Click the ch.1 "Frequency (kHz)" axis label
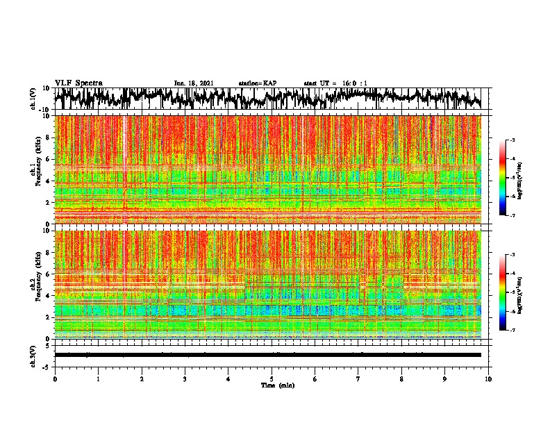550x425 pixels. point(38,161)
